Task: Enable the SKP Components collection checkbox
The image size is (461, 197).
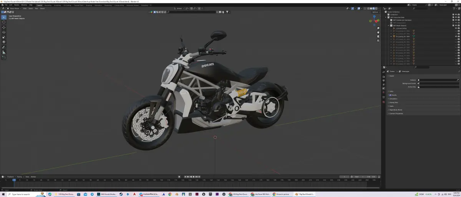Action: click(x=453, y=23)
